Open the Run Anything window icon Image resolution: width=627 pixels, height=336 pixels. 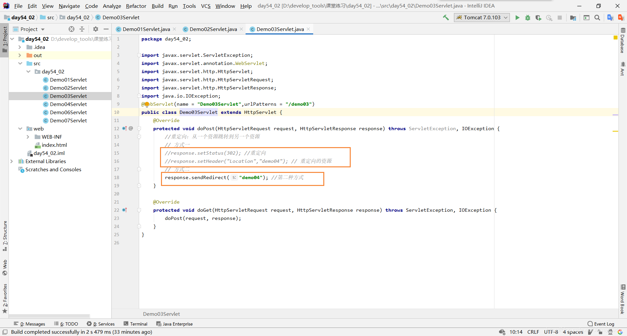pos(587,18)
